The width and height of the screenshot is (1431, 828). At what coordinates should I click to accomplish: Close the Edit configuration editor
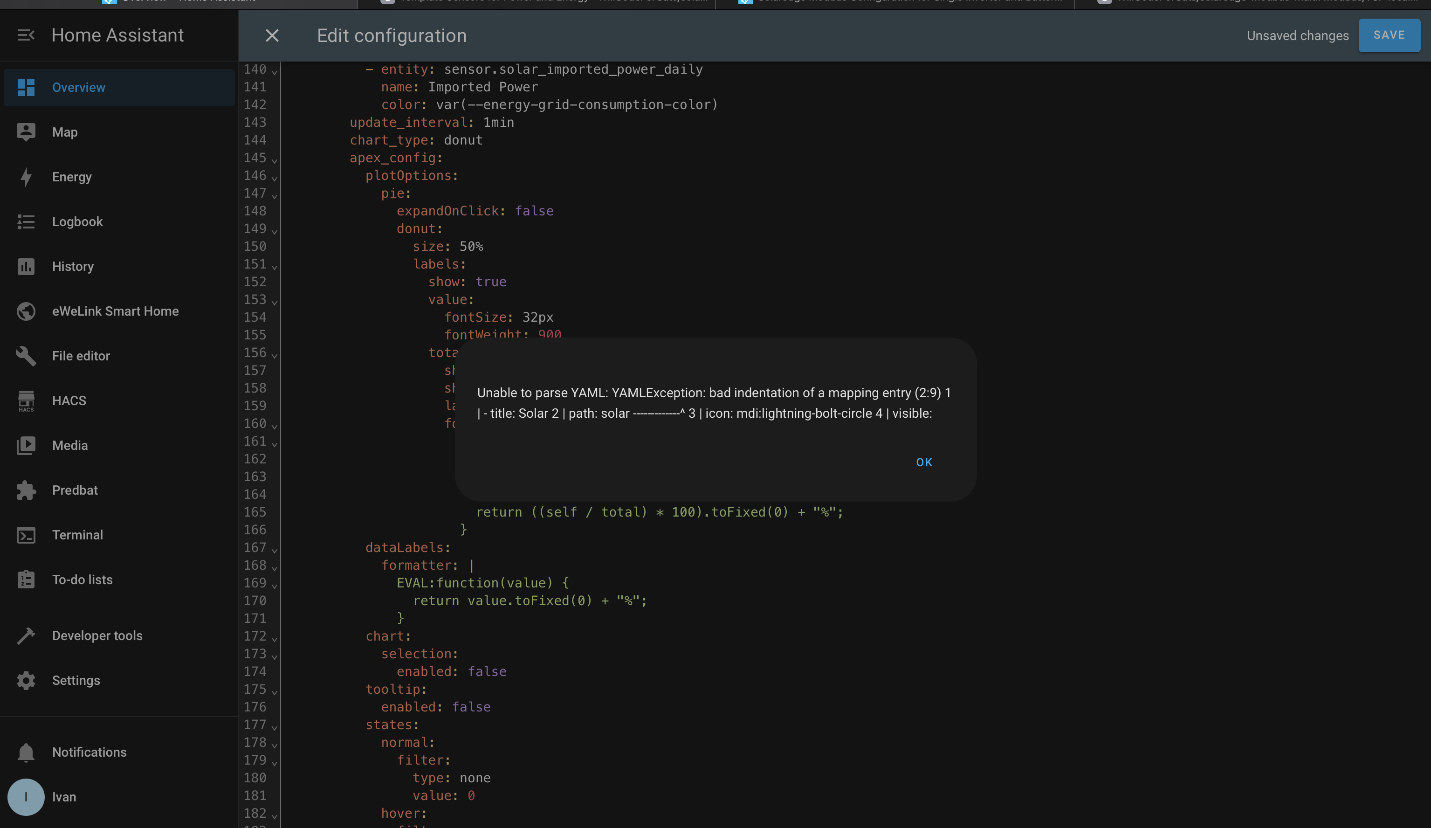click(x=272, y=35)
